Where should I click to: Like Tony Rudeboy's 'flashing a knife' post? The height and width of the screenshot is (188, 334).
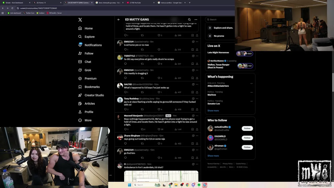[x=159, y=109]
